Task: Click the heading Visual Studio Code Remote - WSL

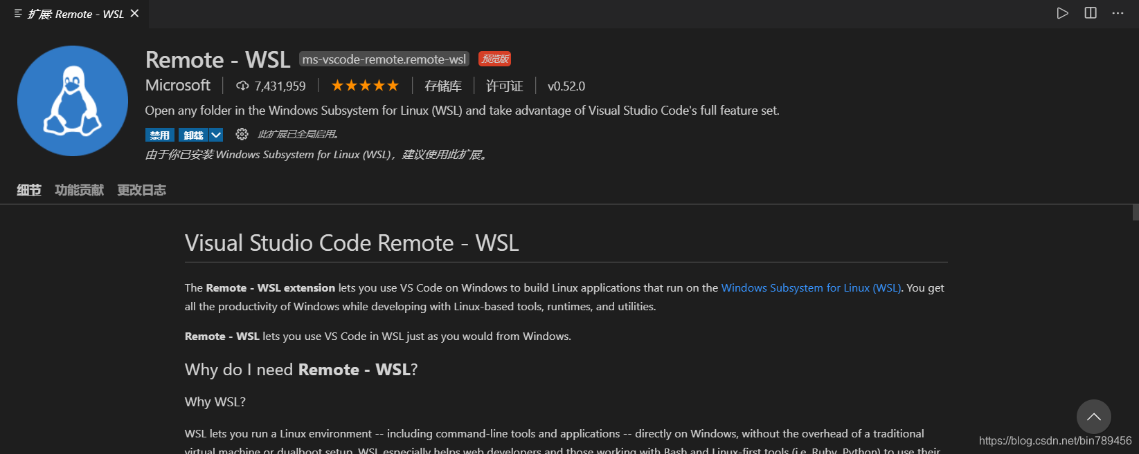Action: pyautogui.click(x=352, y=243)
